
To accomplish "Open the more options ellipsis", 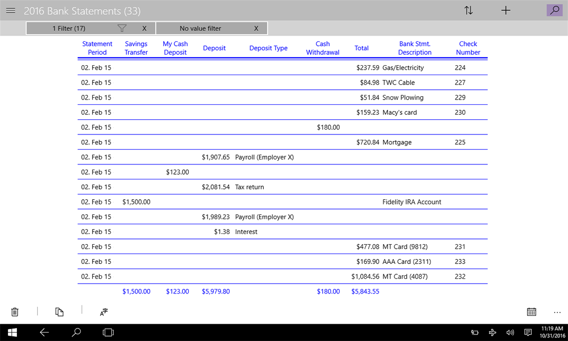I will pos(557,312).
